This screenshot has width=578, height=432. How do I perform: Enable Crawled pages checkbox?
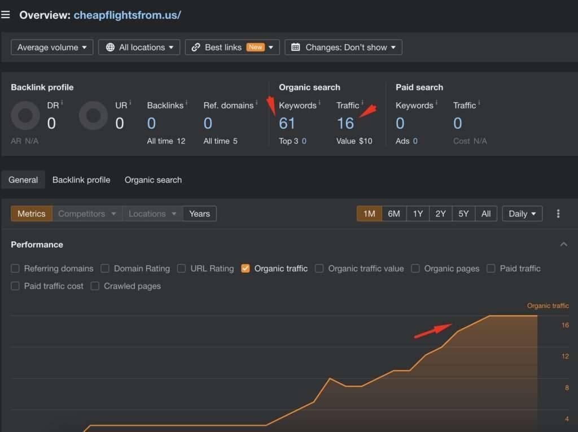(x=95, y=286)
